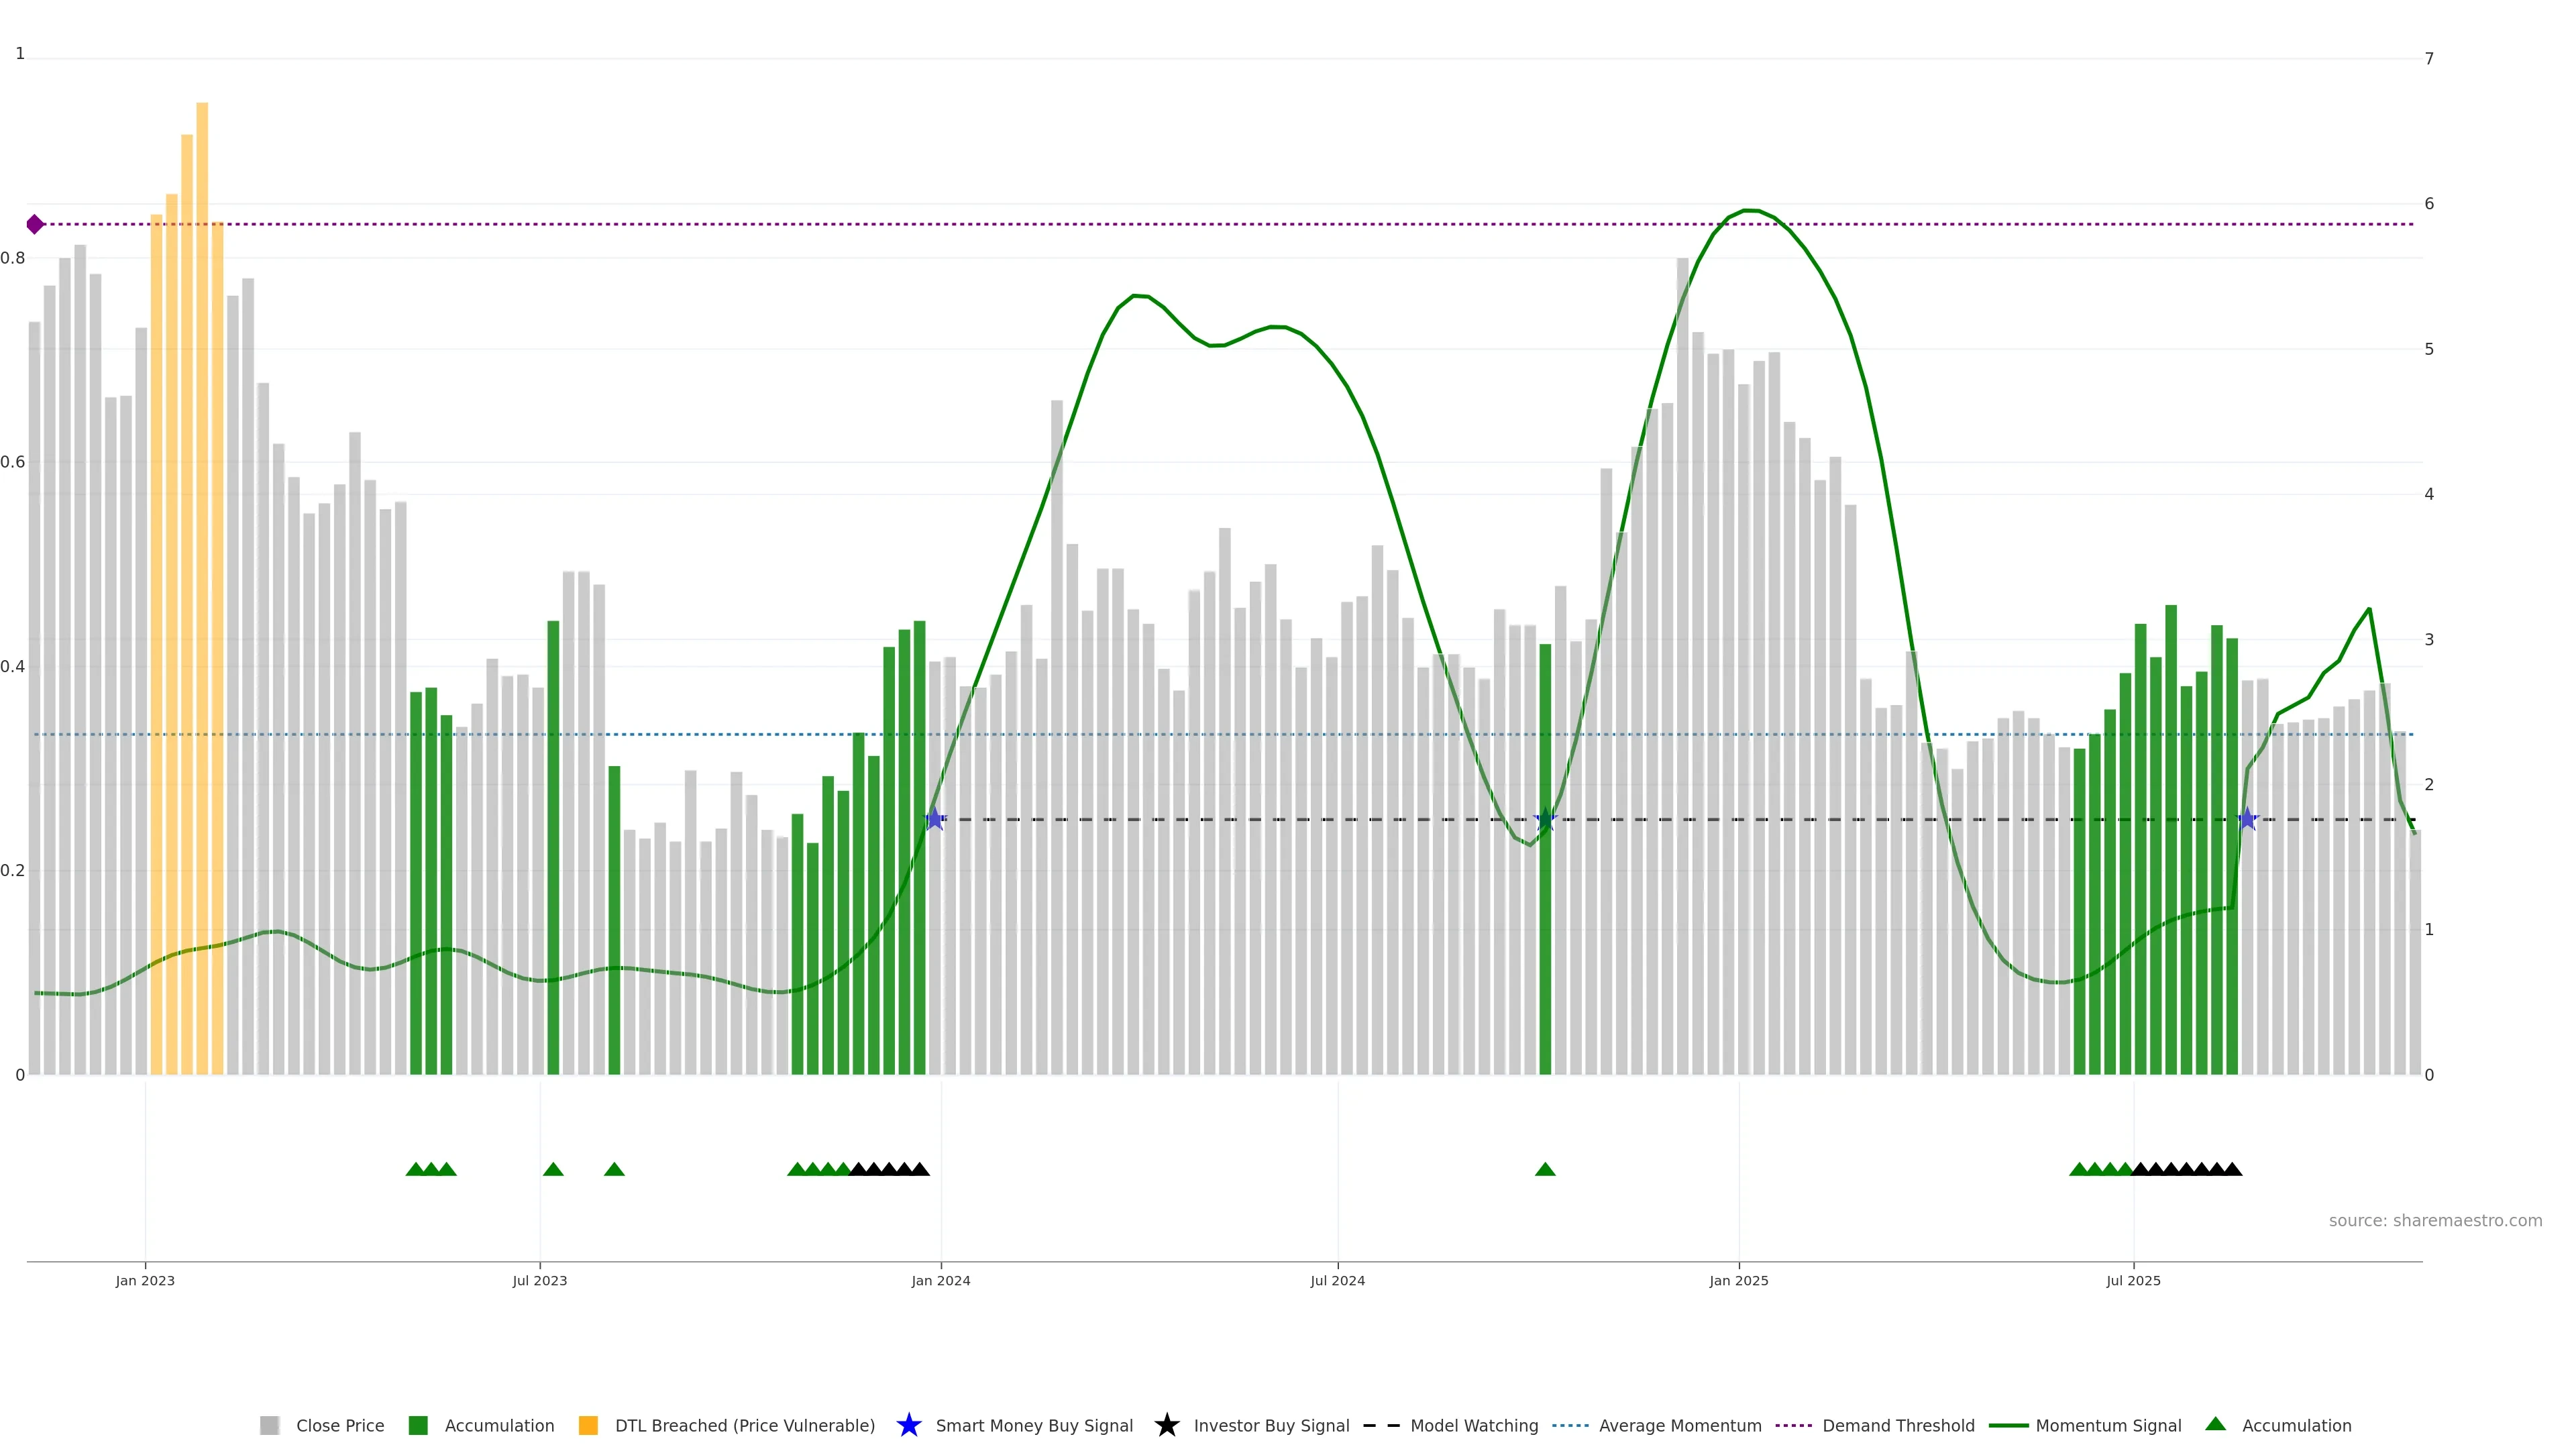Image resolution: width=2576 pixels, height=1449 pixels.
Task: Click the Jan 2025 x-axis label
Action: pyautogui.click(x=1738, y=1280)
